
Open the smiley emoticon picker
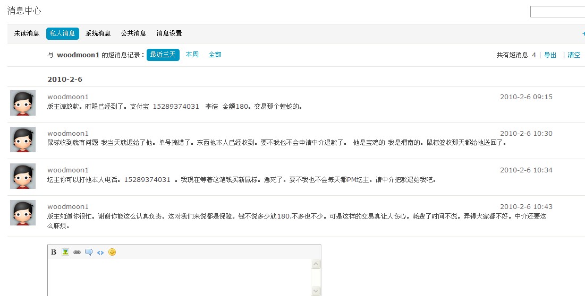tap(112, 252)
